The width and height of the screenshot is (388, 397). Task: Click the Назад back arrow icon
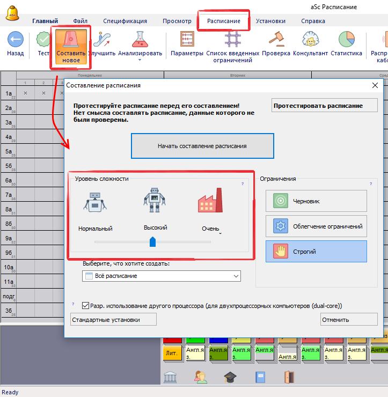point(15,40)
